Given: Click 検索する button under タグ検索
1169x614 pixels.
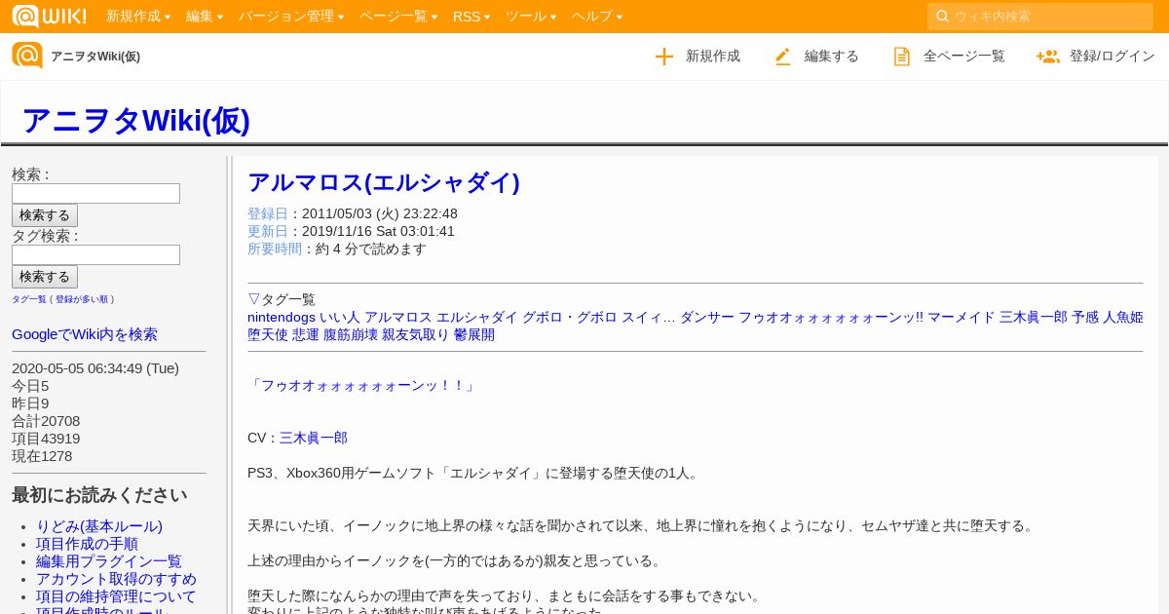Looking at the screenshot, I should (45, 277).
